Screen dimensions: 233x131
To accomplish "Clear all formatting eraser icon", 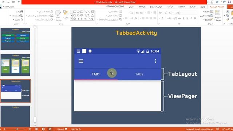I will [160, 13].
